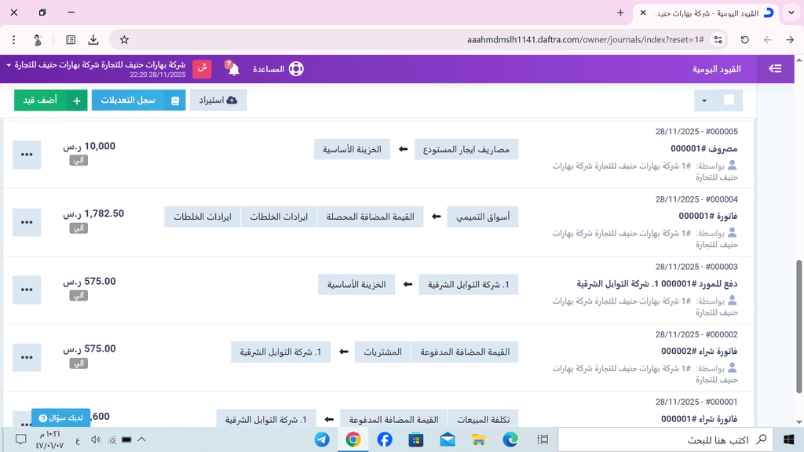Open Windows notification center

(20, 439)
